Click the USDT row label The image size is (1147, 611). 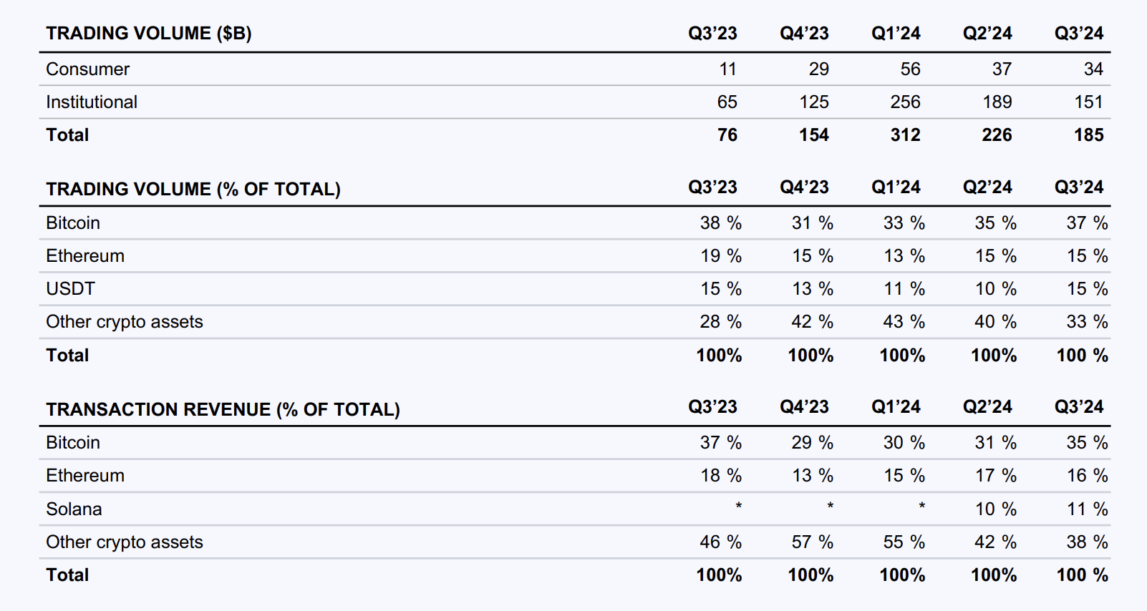click(x=70, y=289)
